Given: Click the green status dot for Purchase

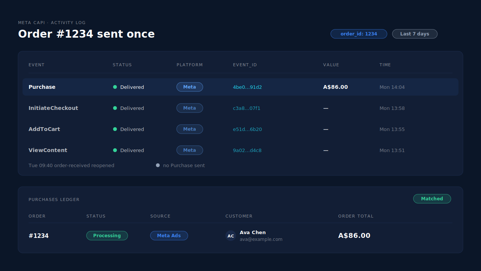Looking at the screenshot, I should click(115, 87).
